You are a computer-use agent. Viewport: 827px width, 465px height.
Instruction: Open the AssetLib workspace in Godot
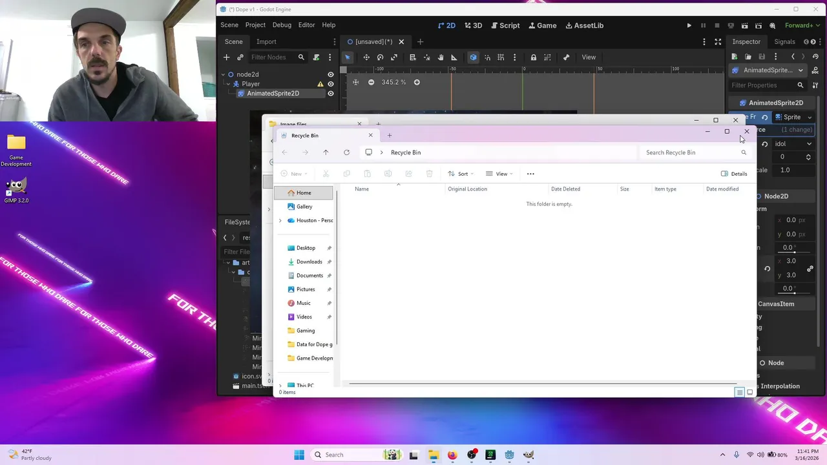[585, 25]
